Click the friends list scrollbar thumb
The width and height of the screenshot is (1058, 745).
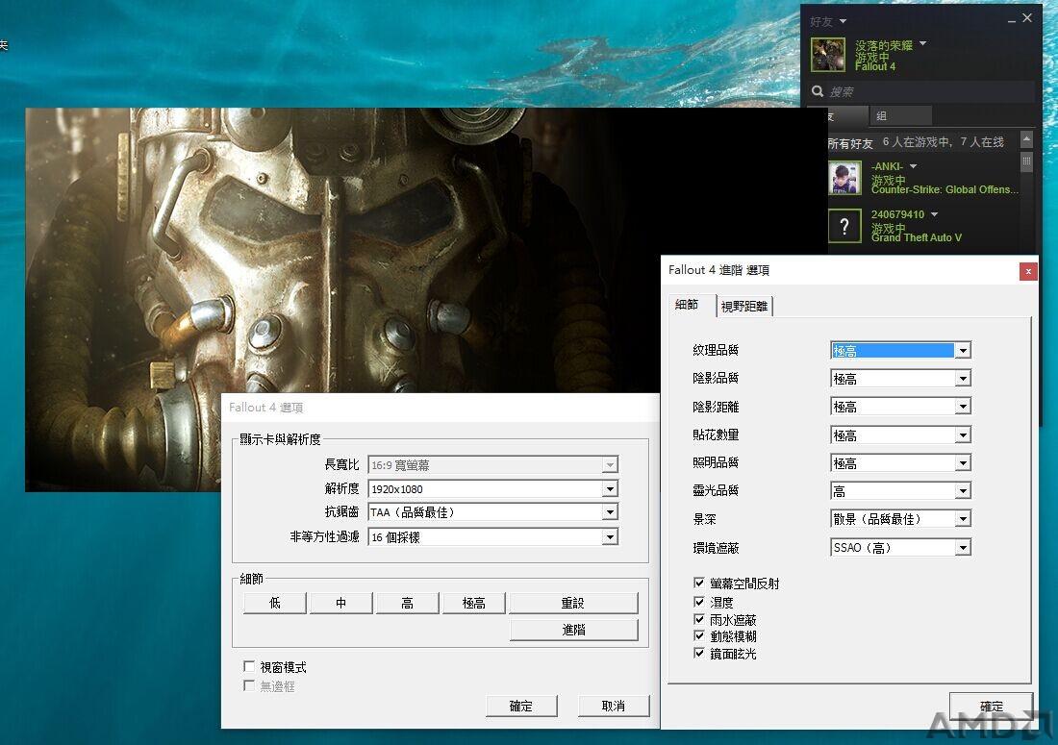[1026, 161]
